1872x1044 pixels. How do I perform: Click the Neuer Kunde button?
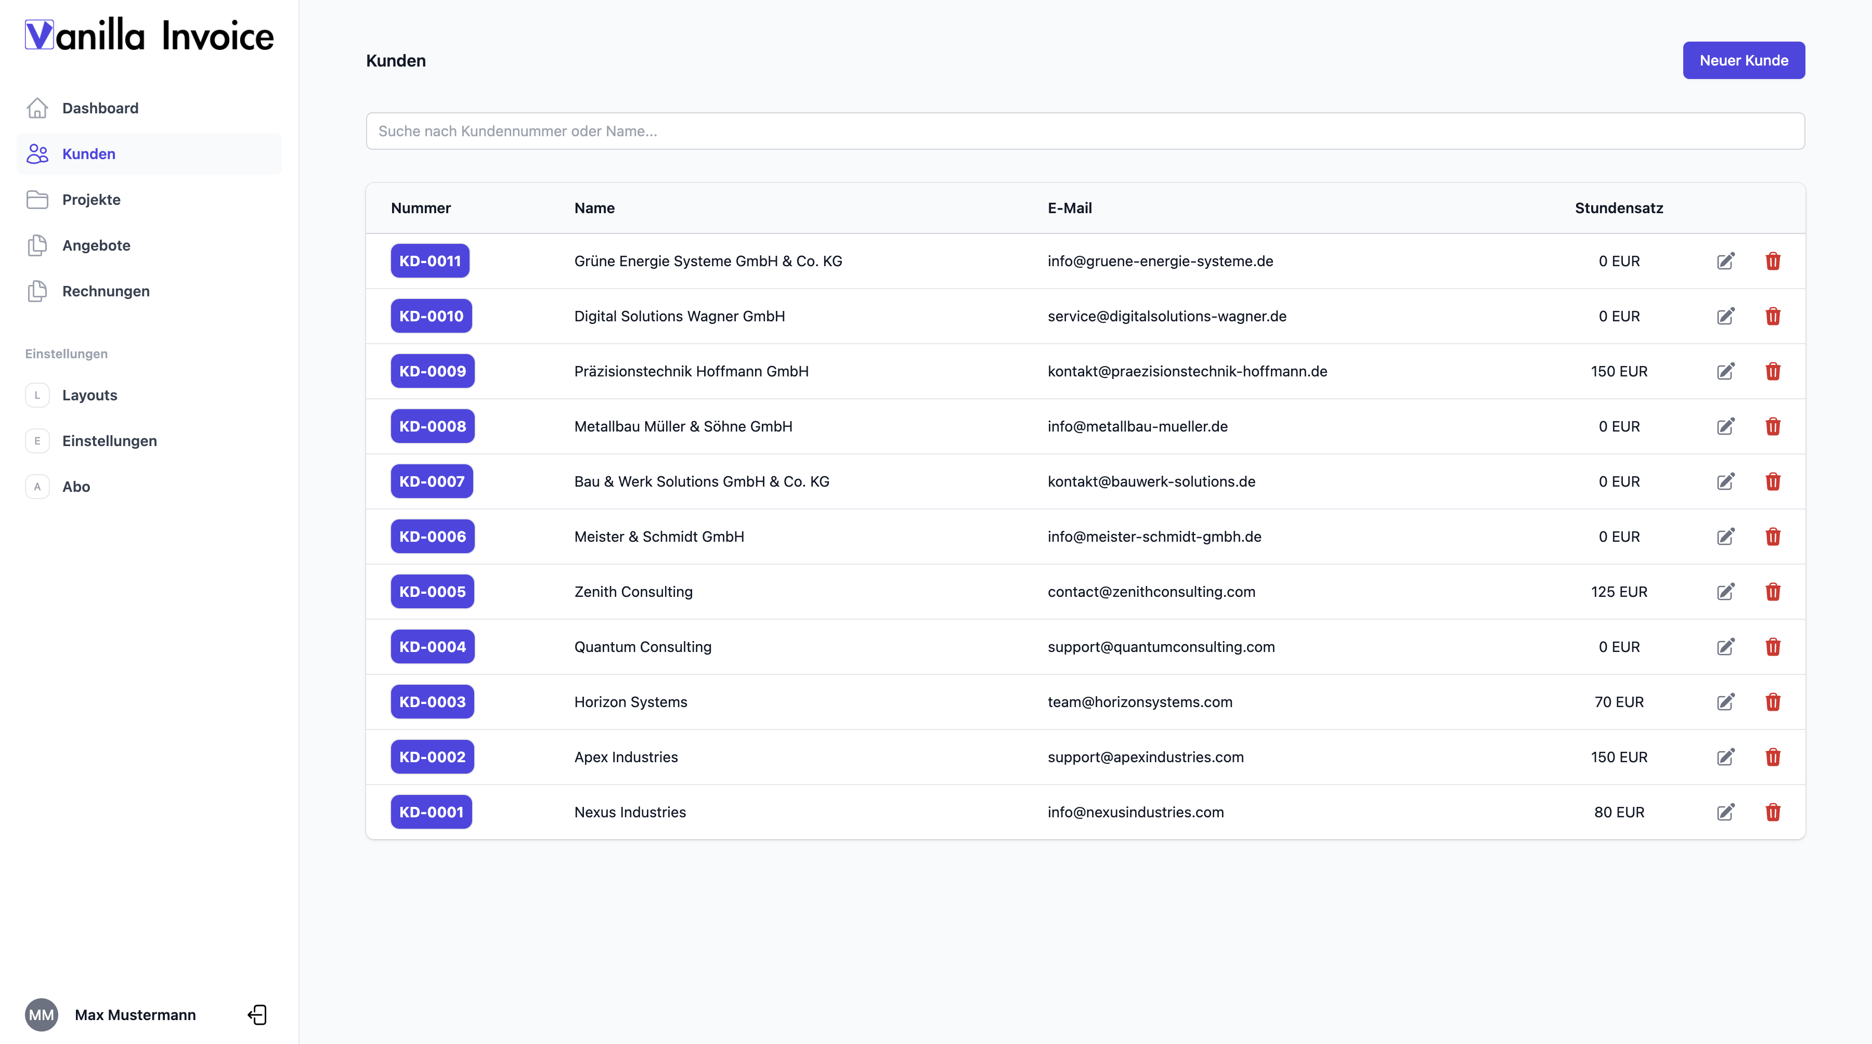[1743, 60]
